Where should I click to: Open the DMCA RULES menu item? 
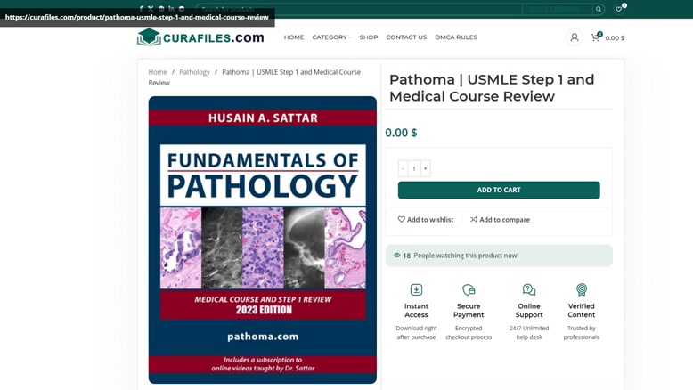tap(456, 37)
